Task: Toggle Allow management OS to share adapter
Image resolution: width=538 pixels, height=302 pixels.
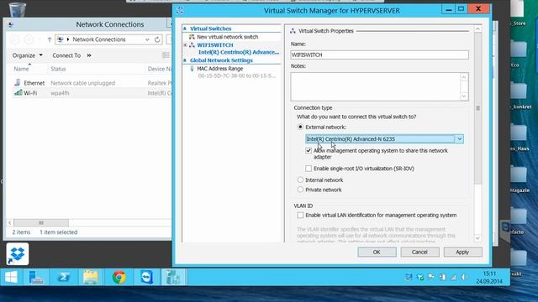Action: coord(309,151)
